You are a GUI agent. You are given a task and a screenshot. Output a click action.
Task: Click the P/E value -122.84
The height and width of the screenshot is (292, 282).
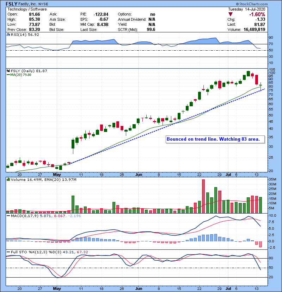pyautogui.click(x=101, y=14)
